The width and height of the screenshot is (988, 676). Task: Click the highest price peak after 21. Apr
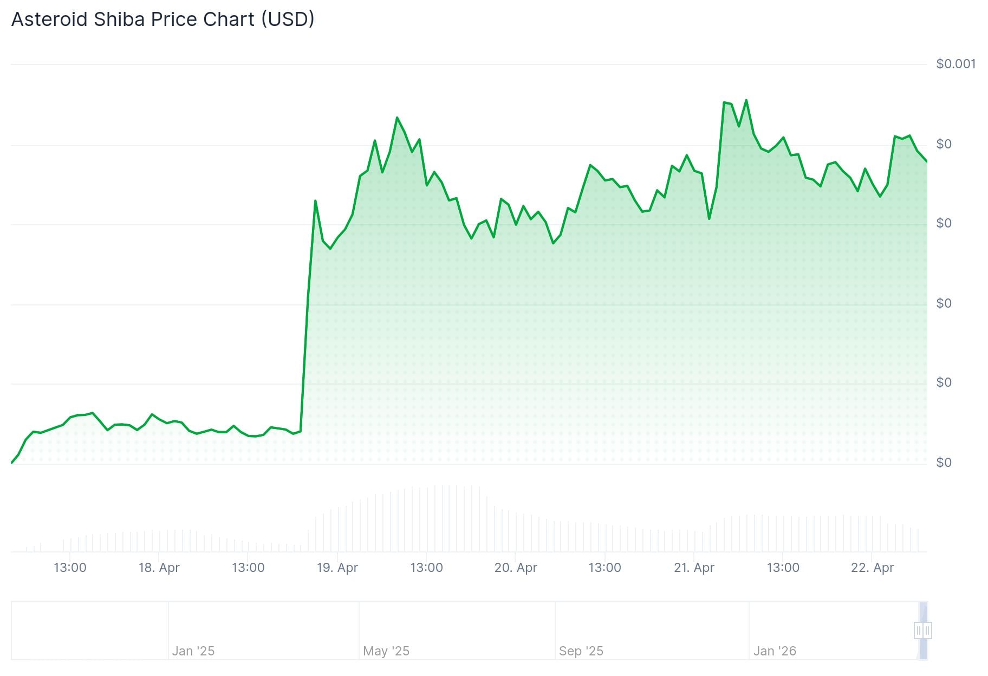click(x=746, y=100)
